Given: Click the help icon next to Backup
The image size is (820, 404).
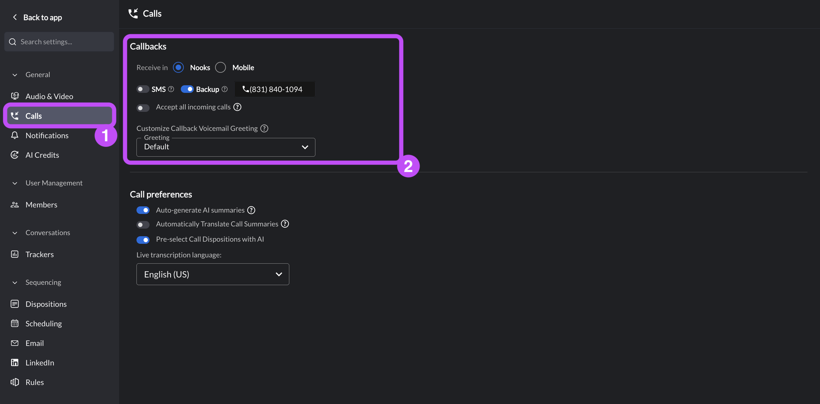Looking at the screenshot, I should [x=224, y=89].
